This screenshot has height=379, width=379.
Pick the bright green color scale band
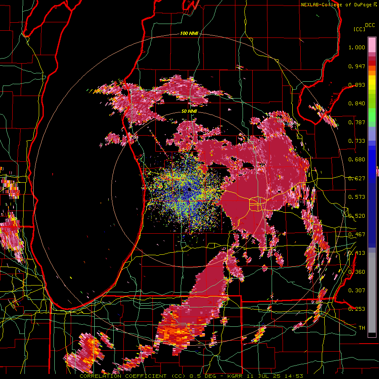[372, 115]
